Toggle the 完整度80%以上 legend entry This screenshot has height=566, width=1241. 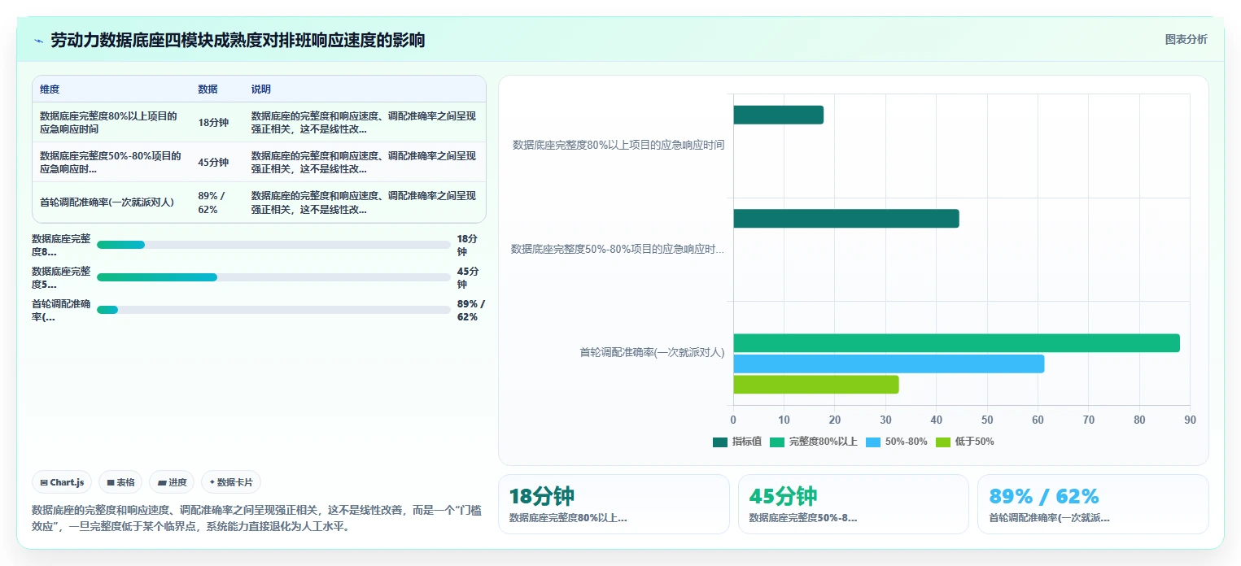(813, 442)
